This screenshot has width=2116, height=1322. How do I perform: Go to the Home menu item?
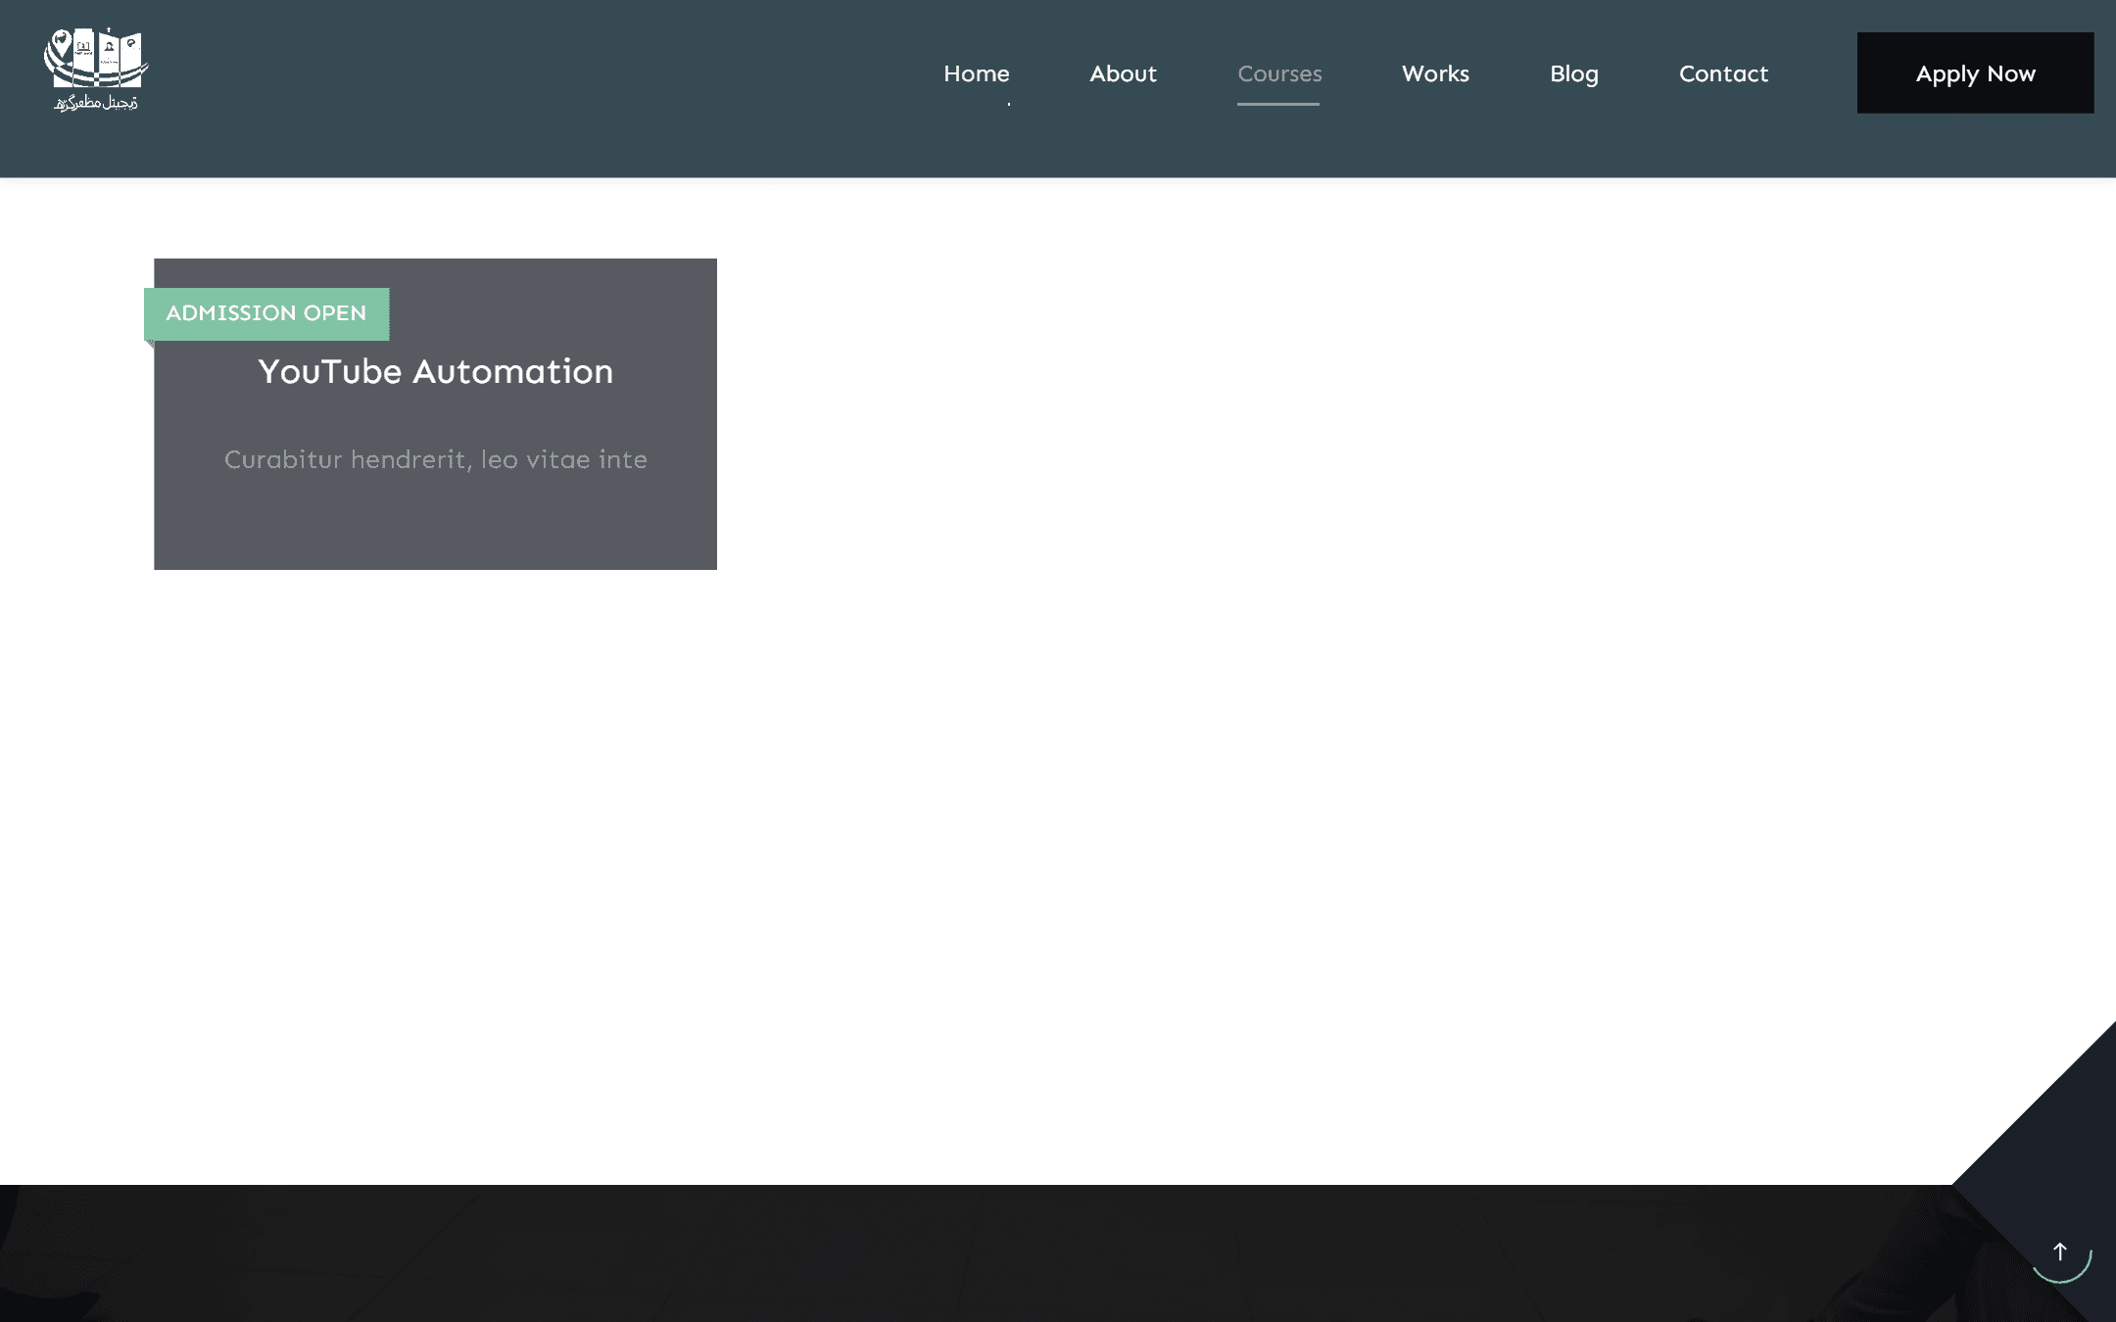coord(976,73)
